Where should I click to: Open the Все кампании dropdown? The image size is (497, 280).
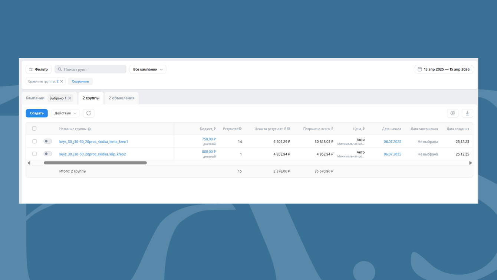[148, 69]
